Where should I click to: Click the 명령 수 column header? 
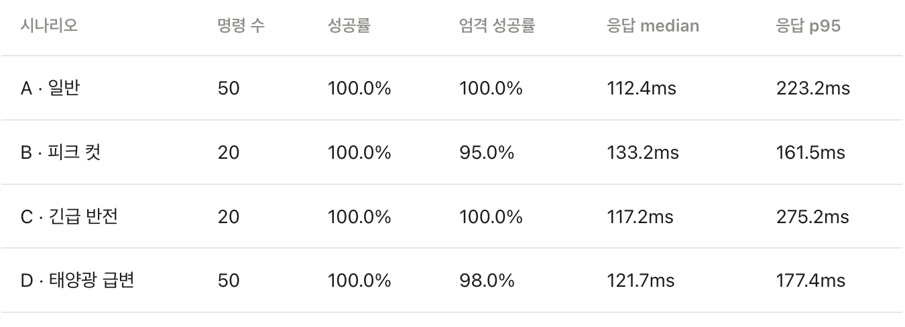point(241,26)
